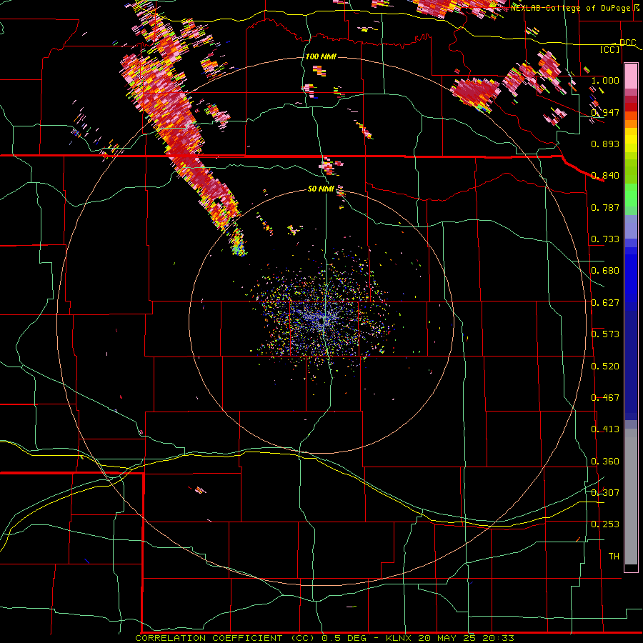Click the 100 NMI range ring label
The height and width of the screenshot is (643, 643).
point(321,56)
